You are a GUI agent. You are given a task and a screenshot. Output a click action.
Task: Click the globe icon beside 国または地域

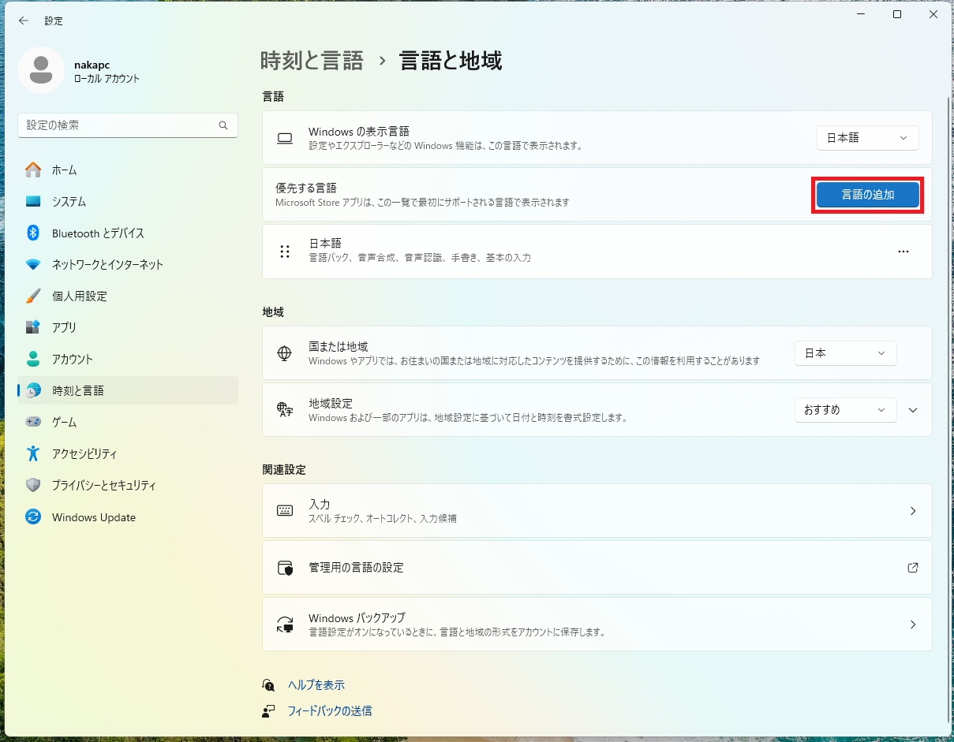point(285,353)
